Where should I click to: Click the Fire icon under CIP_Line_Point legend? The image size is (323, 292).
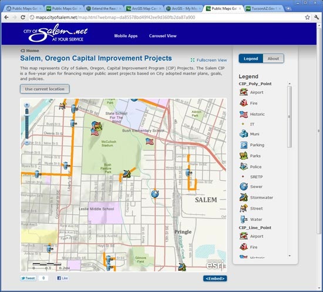(x=244, y=247)
